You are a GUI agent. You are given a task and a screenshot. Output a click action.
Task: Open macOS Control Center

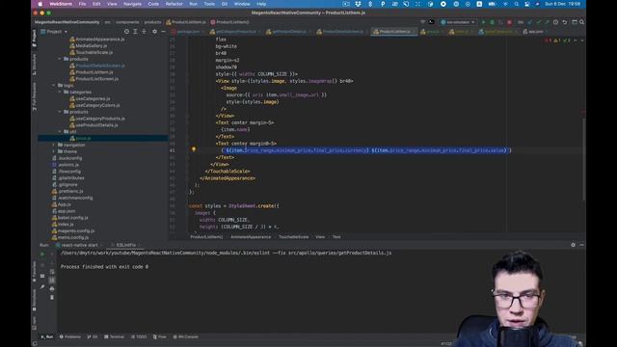[527, 4]
